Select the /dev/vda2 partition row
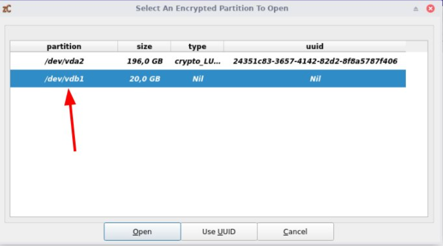The height and width of the screenshot is (246, 443). (208, 61)
